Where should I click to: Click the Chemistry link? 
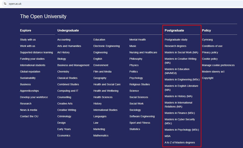tap(63, 71)
